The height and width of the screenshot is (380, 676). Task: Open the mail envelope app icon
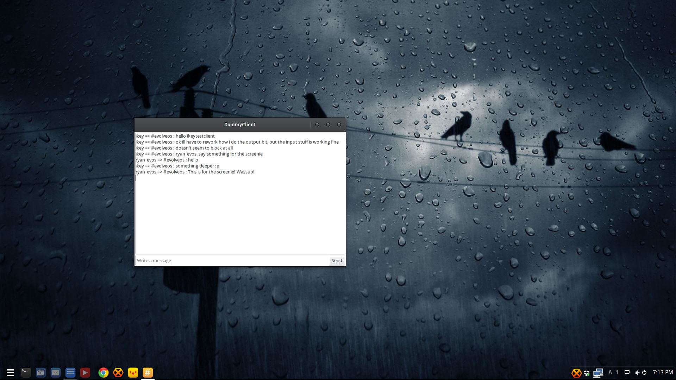(x=56, y=372)
